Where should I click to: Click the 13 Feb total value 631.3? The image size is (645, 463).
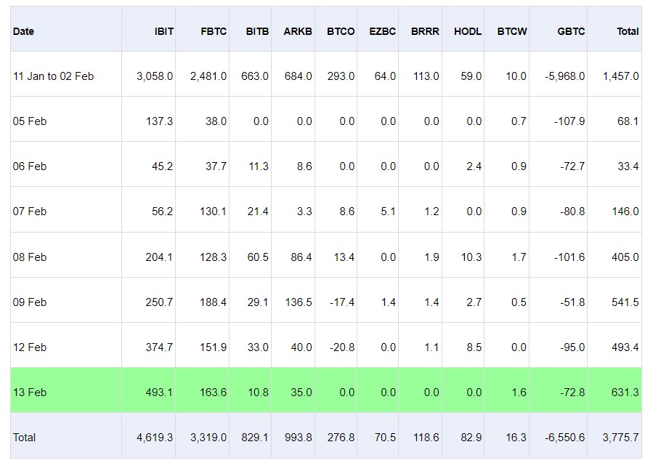point(625,392)
